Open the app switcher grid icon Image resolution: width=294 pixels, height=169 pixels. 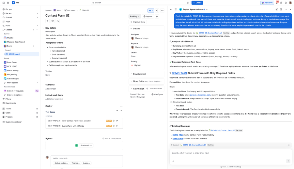[x=8, y=3]
